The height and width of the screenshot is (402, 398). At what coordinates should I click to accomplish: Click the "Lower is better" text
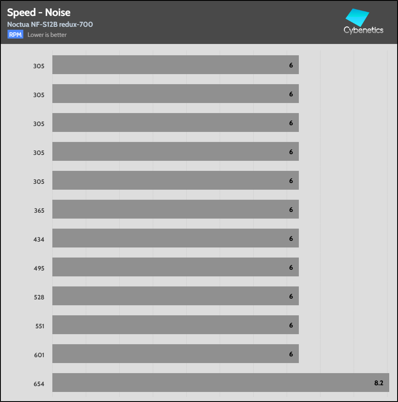click(x=47, y=35)
